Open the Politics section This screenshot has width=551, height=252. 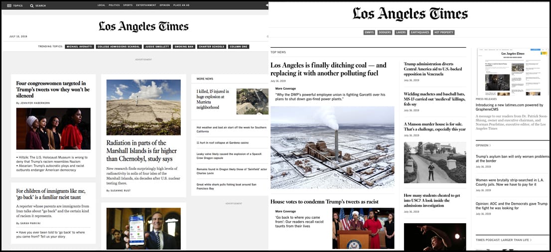[x=114, y=5]
